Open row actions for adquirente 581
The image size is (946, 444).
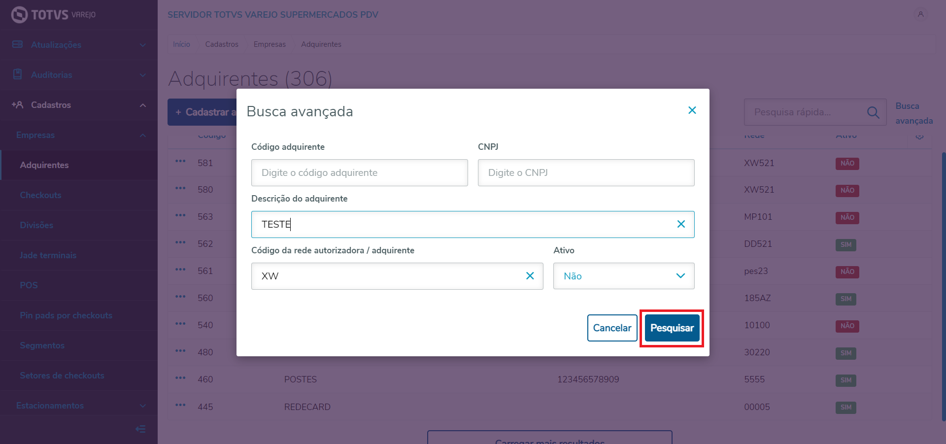tap(180, 162)
